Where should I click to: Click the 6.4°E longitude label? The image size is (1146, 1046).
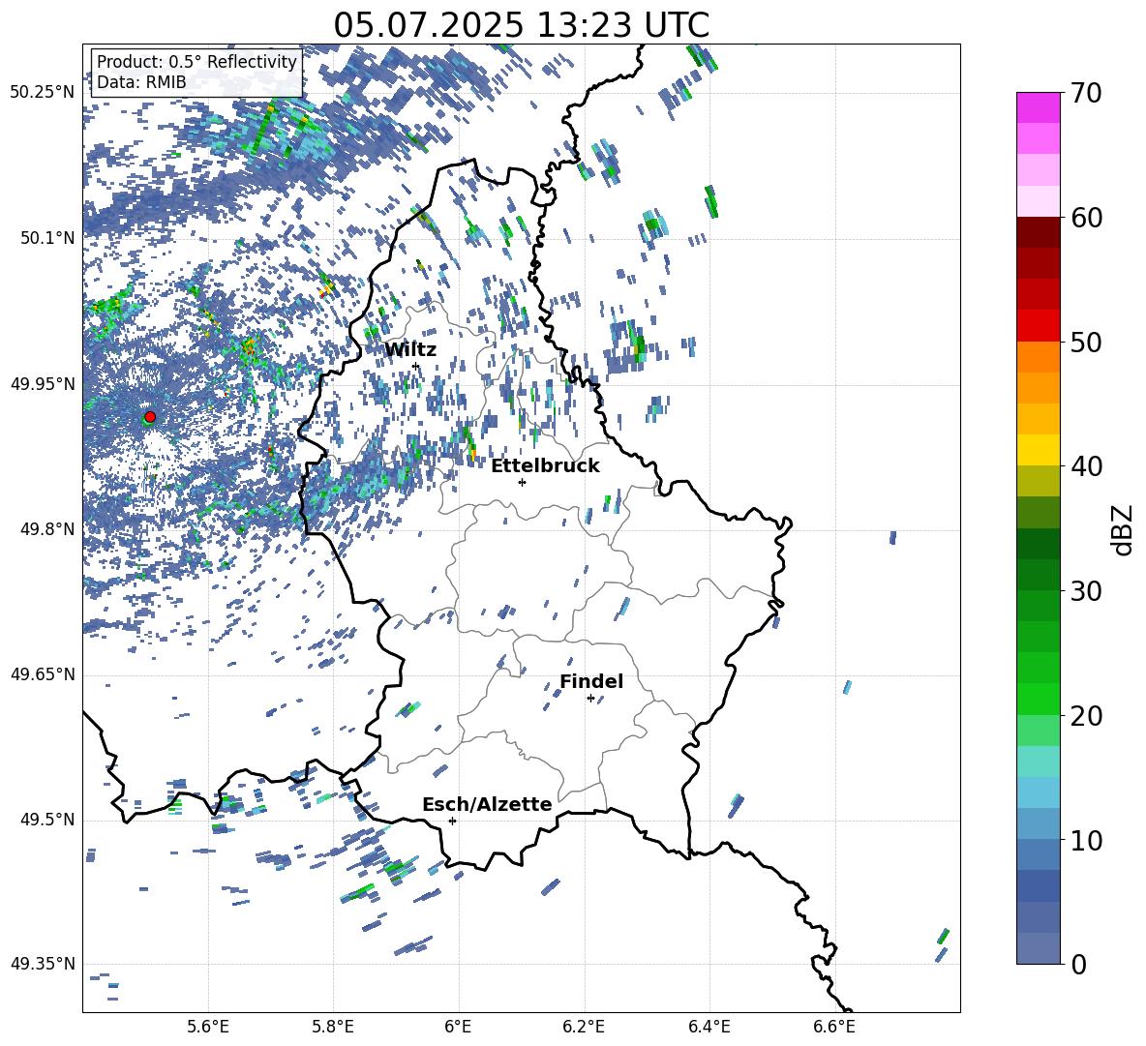[x=709, y=1027]
